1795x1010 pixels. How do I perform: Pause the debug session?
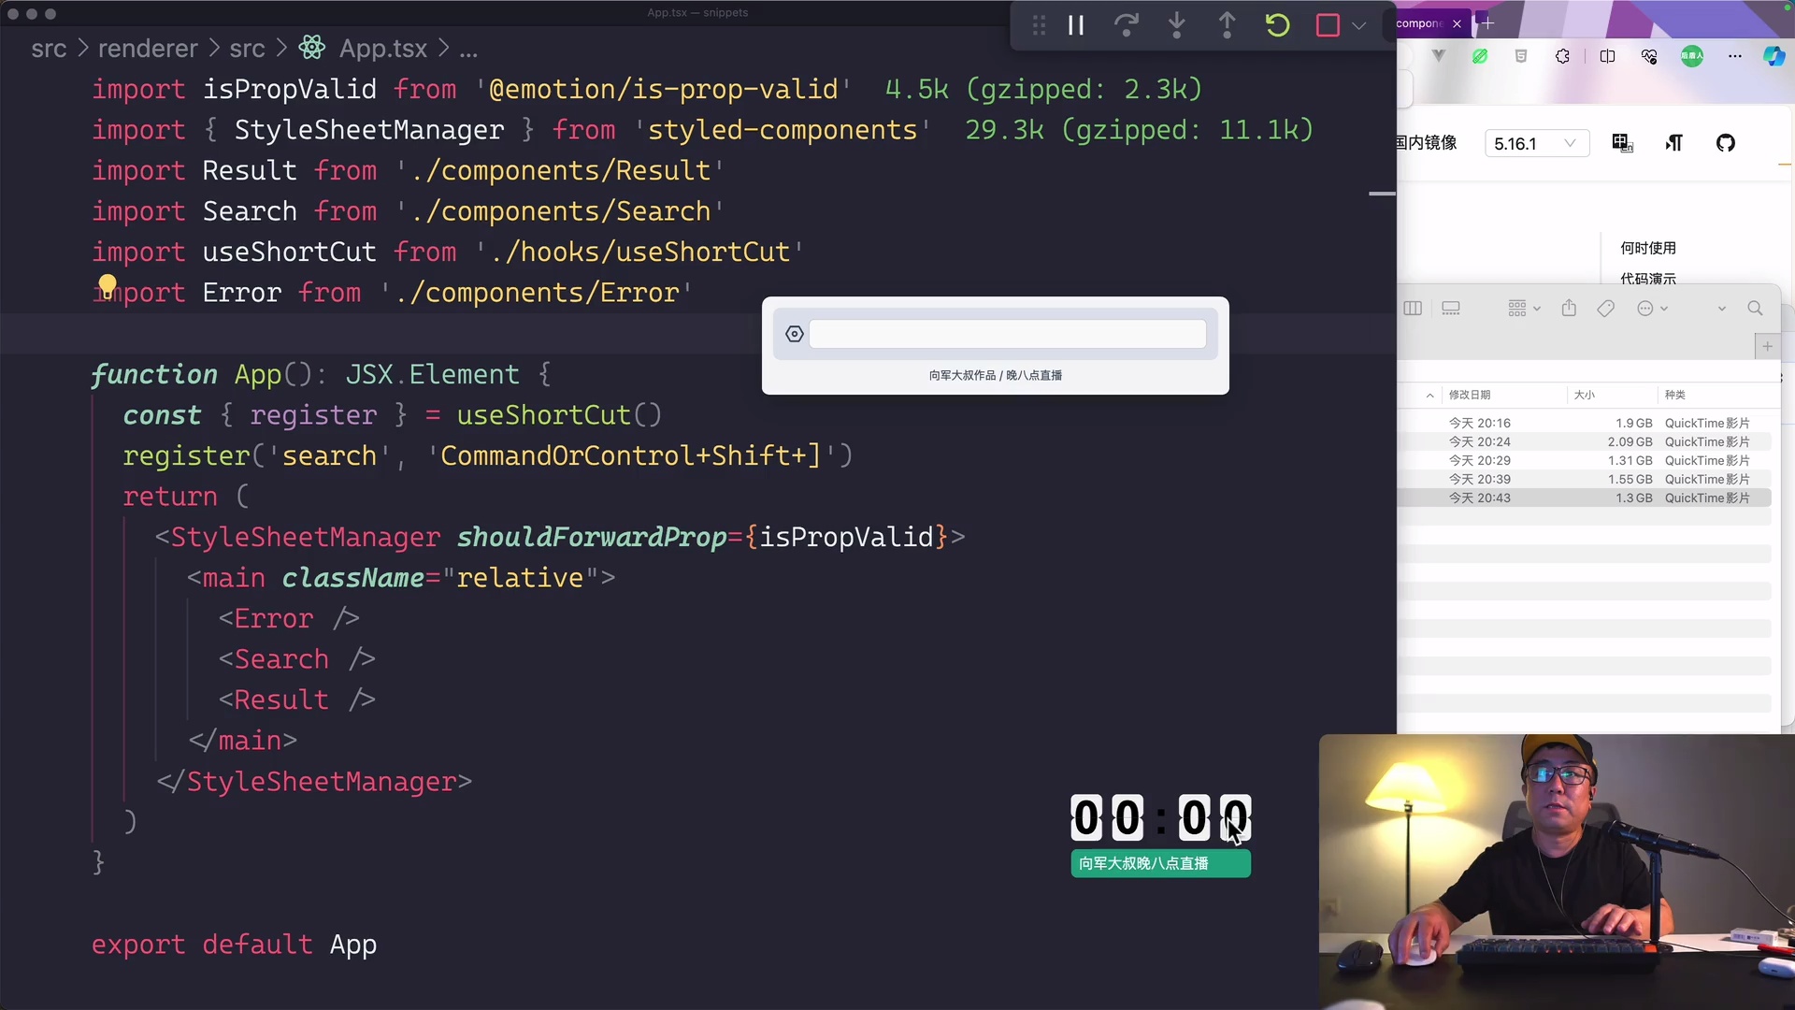click(x=1075, y=25)
